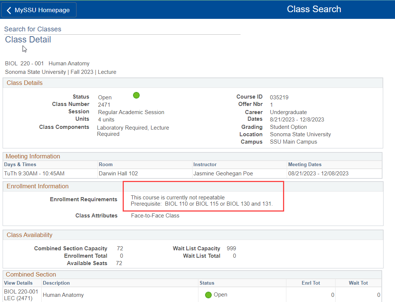Click the Sonoma State University Fall 2023 Lecture line
This screenshot has width=395, height=302.
click(x=61, y=72)
